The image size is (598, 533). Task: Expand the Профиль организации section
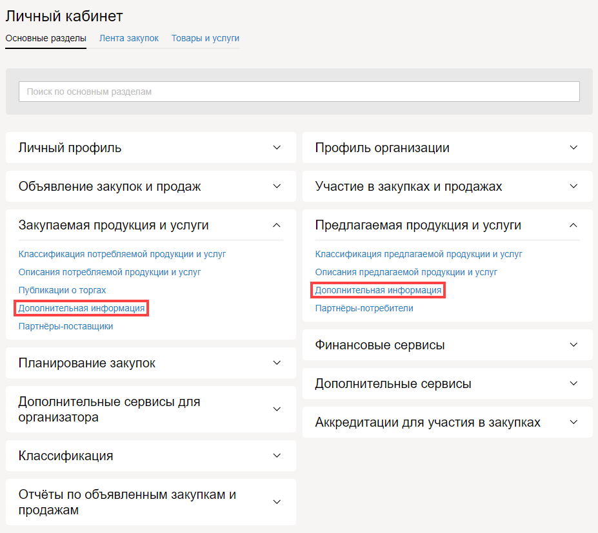click(x=573, y=148)
